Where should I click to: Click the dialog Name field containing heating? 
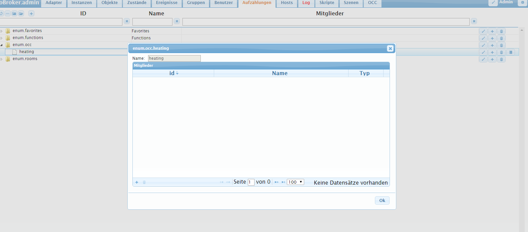click(x=174, y=58)
